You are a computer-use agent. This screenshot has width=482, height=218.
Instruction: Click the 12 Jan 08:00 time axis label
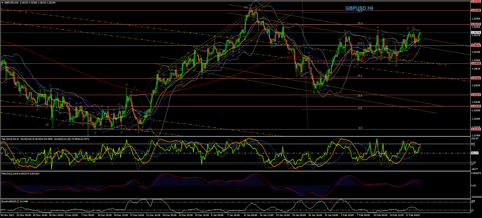click(251, 215)
